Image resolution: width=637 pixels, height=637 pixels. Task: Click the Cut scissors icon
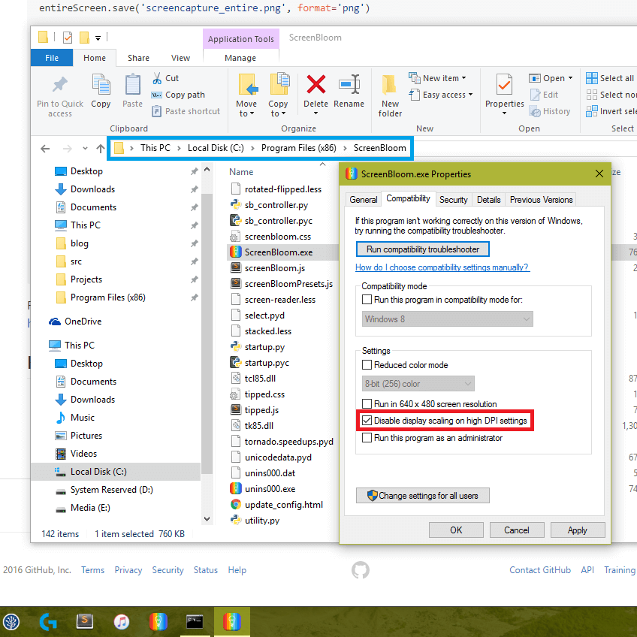point(157,78)
